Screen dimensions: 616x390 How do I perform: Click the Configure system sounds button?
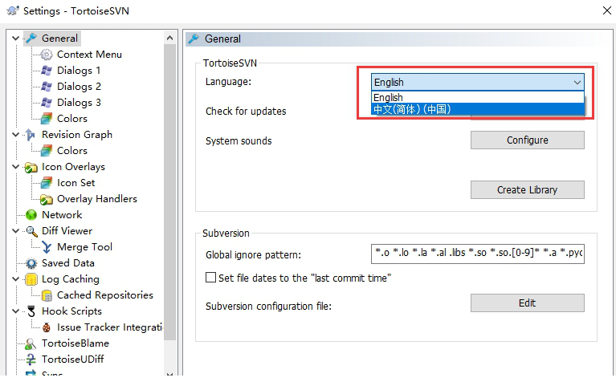pyautogui.click(x=527, y=140)
